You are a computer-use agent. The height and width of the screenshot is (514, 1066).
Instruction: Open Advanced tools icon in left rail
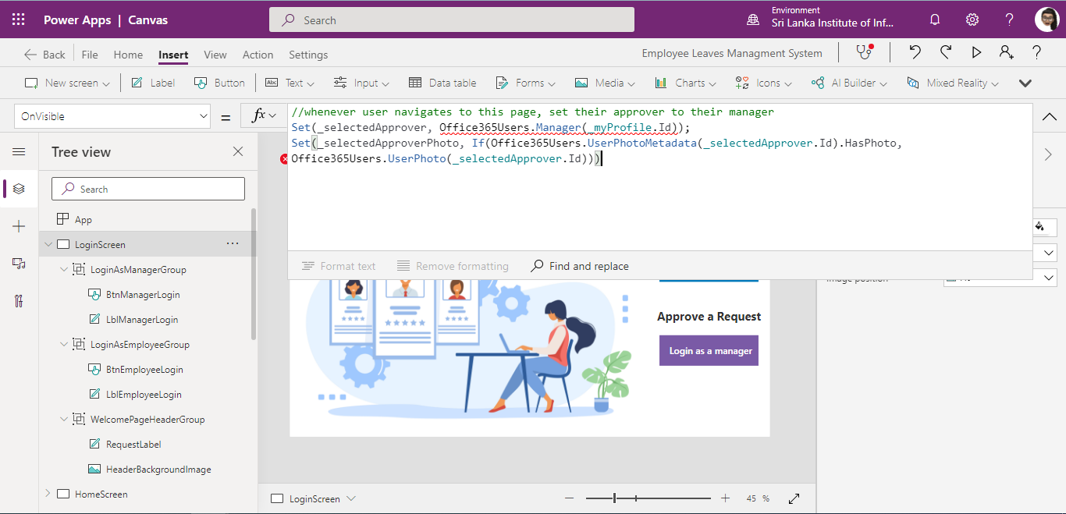pyautogui.click(x=19, y=301)
